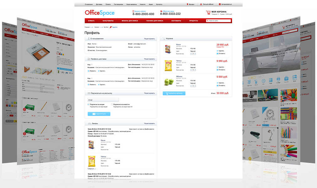Viewport: 317px width, 188px height.
Task: Click the location pin icon next to Москва
Action: pyautogui.click(x=188, y=4)
